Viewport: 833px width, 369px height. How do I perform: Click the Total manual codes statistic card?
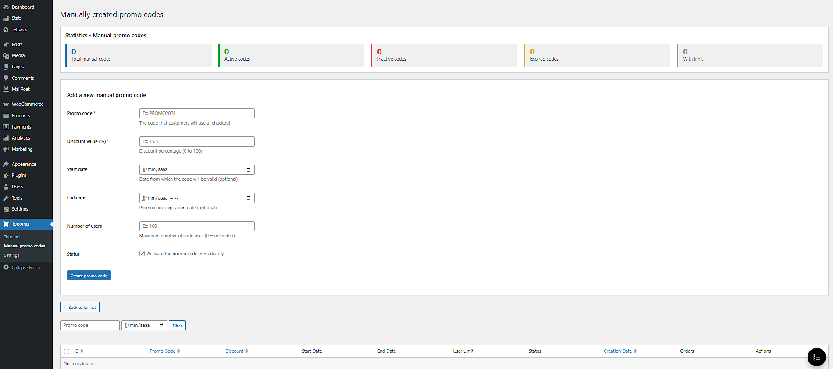(139, 55)
